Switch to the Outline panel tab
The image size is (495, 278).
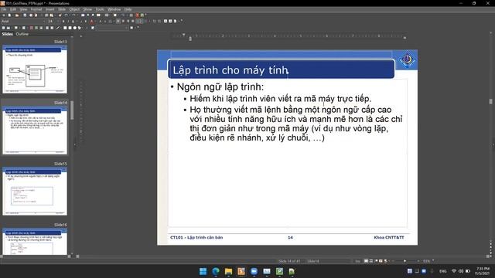(x=22, y=34)
